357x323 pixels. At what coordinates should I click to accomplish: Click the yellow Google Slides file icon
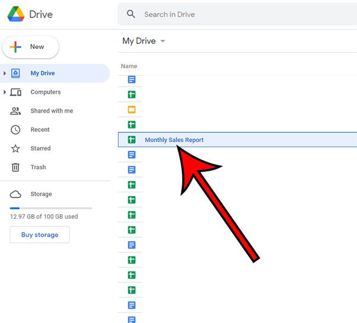pos(132,110)
